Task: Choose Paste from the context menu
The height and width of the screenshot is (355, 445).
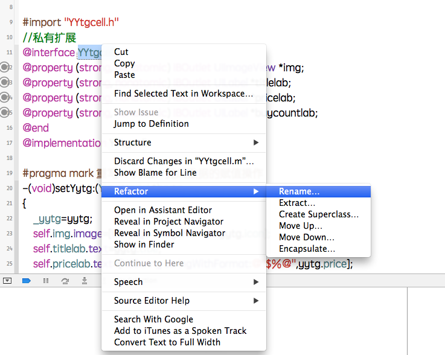Action: (x=184, y=75)
